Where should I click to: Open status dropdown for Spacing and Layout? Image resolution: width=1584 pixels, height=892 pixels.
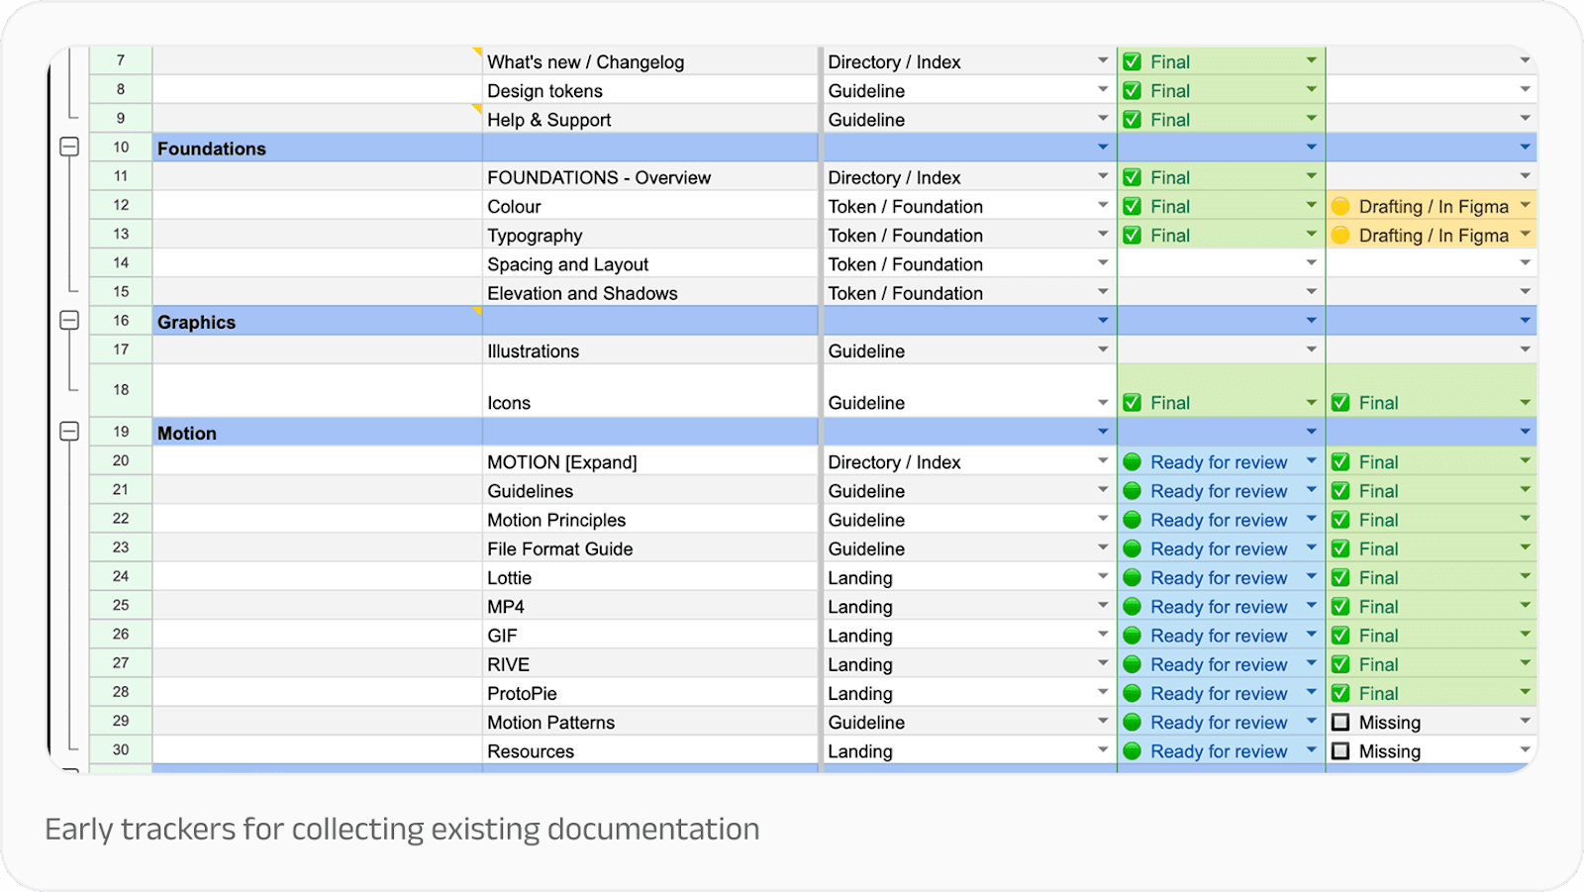[x=1311, y=262]
